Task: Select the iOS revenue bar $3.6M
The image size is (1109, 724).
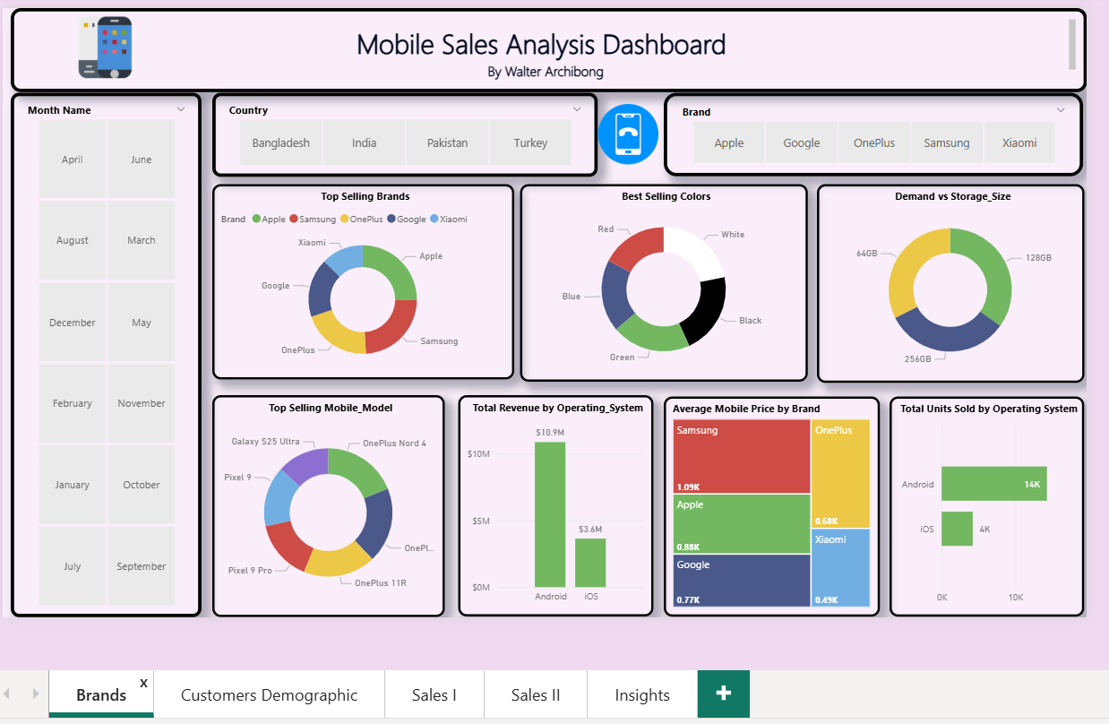Action: coord(590,563)
